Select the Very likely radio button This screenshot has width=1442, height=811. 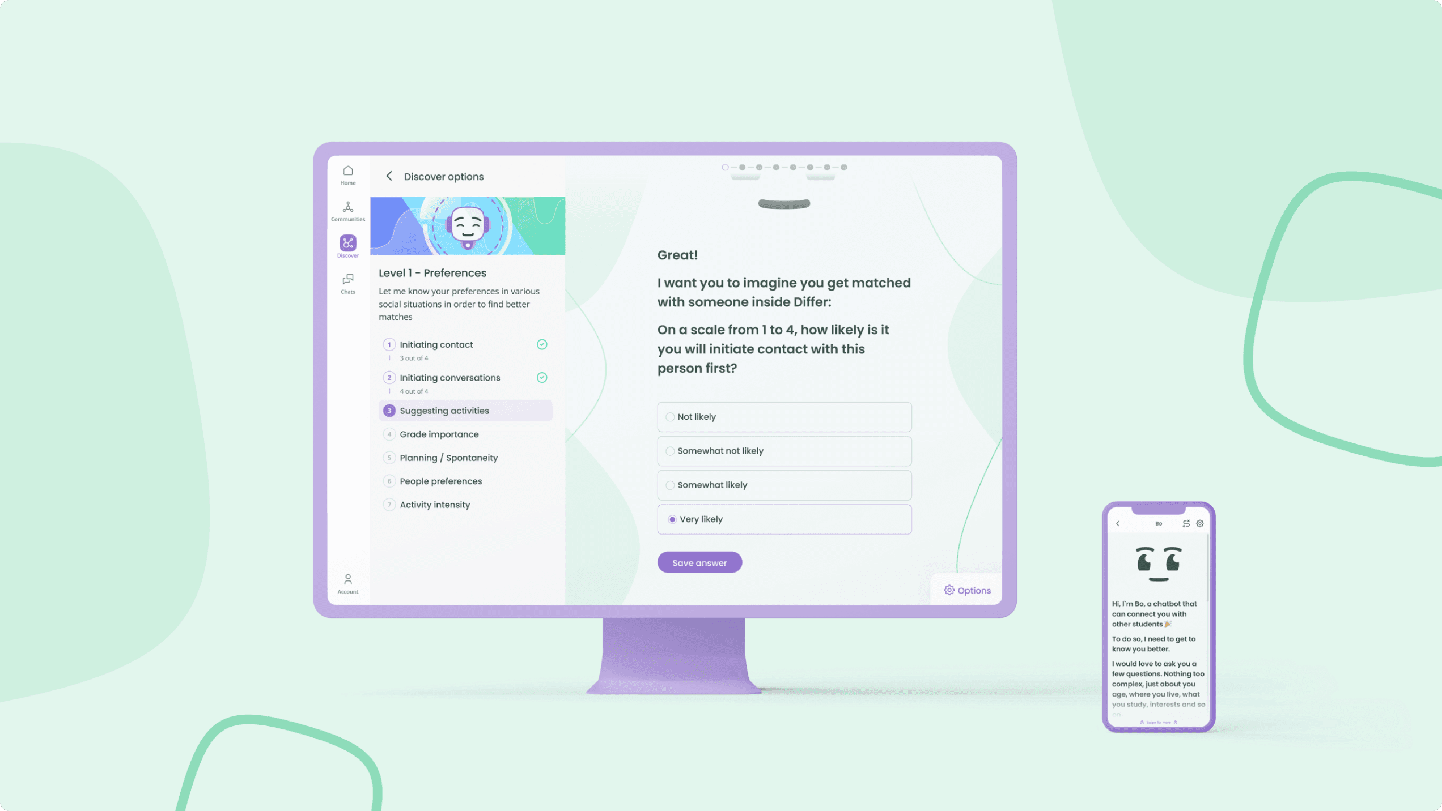672,519
